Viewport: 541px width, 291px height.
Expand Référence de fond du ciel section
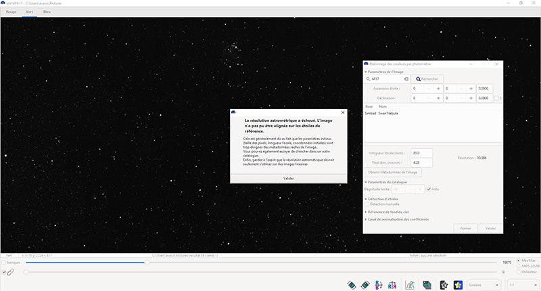point(366,212)
